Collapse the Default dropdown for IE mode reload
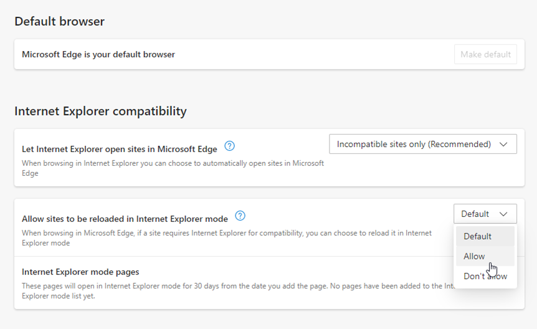 click(x=485, y=214)
